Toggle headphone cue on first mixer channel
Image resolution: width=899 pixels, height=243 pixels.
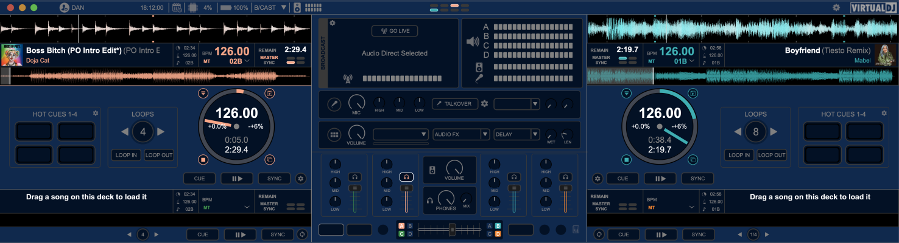tap(354, 177)
